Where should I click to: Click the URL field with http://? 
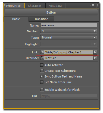pyautogui.click(x=68, y=96)
